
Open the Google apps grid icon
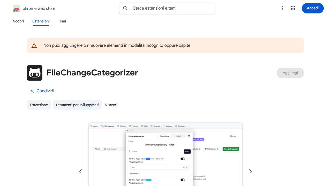tap(293, 8)
